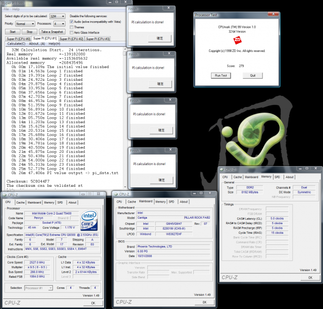Viewport: 323px width, 309px height.
Task: Open Mainboard tab in CPU-Z Memory window
Action: click(251, 177)
